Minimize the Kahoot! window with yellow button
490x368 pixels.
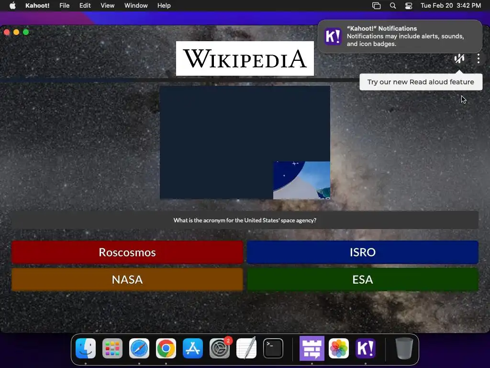16,32
